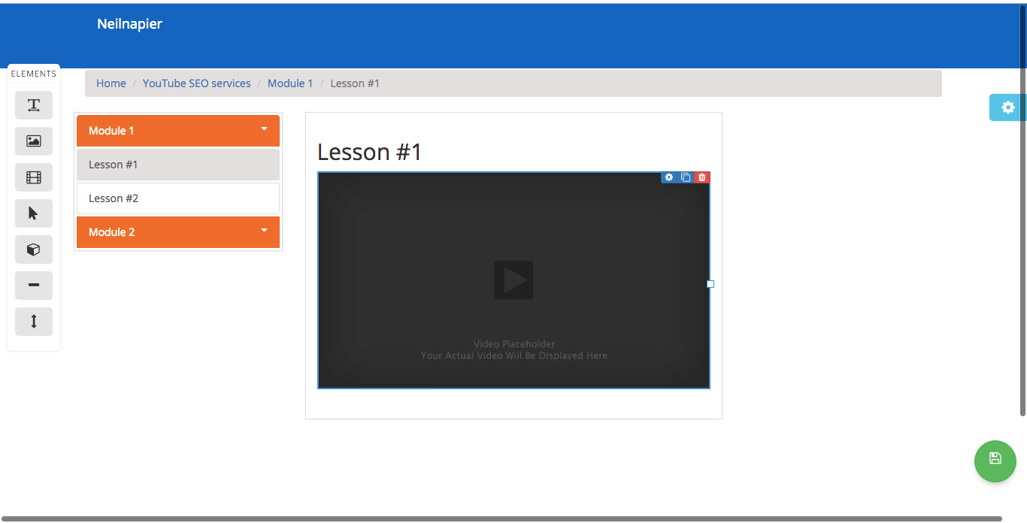This screenshot has width=1027, height=523.
Task: Select the Text element tool
Action: 34,105
